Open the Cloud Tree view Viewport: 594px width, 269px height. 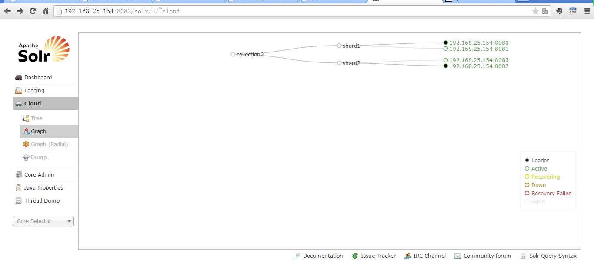click(49, 118)
